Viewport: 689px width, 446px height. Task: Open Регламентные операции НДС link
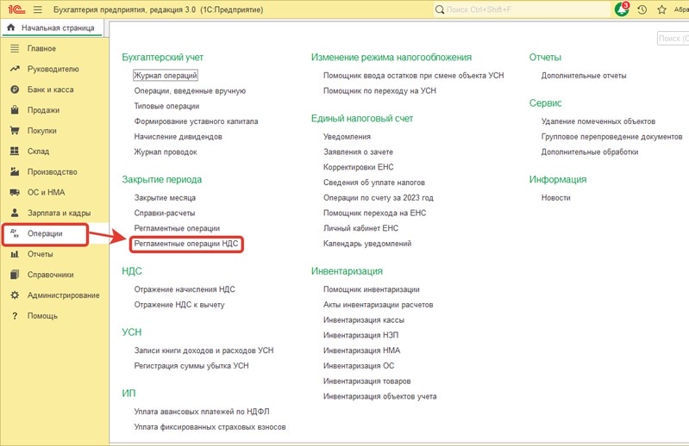[185, 245]
